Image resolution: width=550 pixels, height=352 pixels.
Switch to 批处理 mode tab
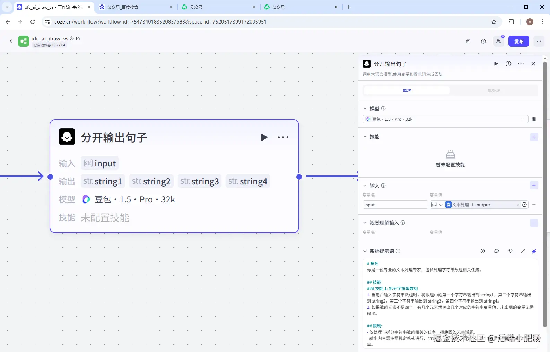494,90
